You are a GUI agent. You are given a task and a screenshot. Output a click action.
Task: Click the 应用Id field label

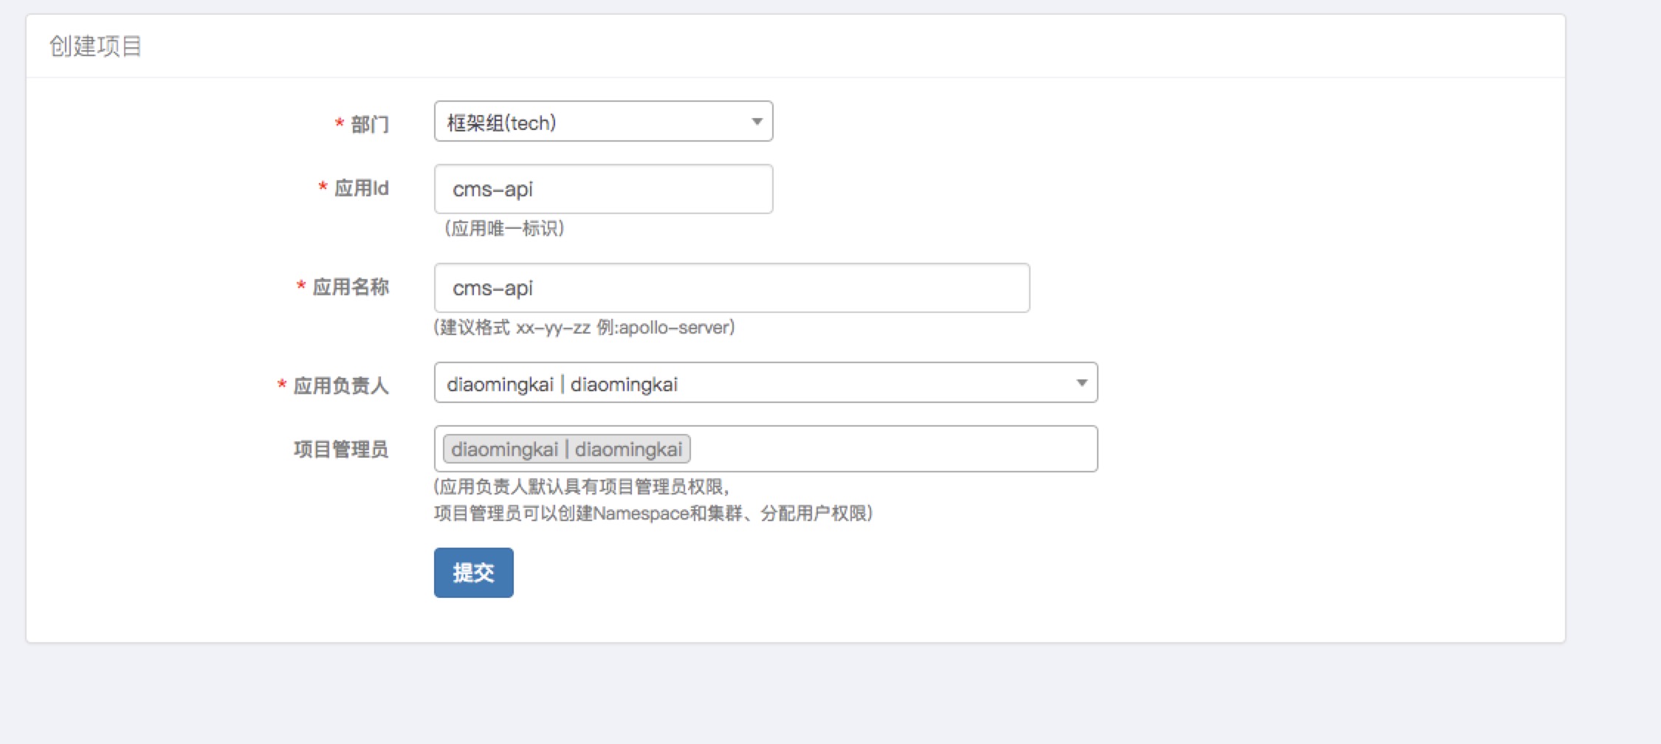click(x=361, y=189)
